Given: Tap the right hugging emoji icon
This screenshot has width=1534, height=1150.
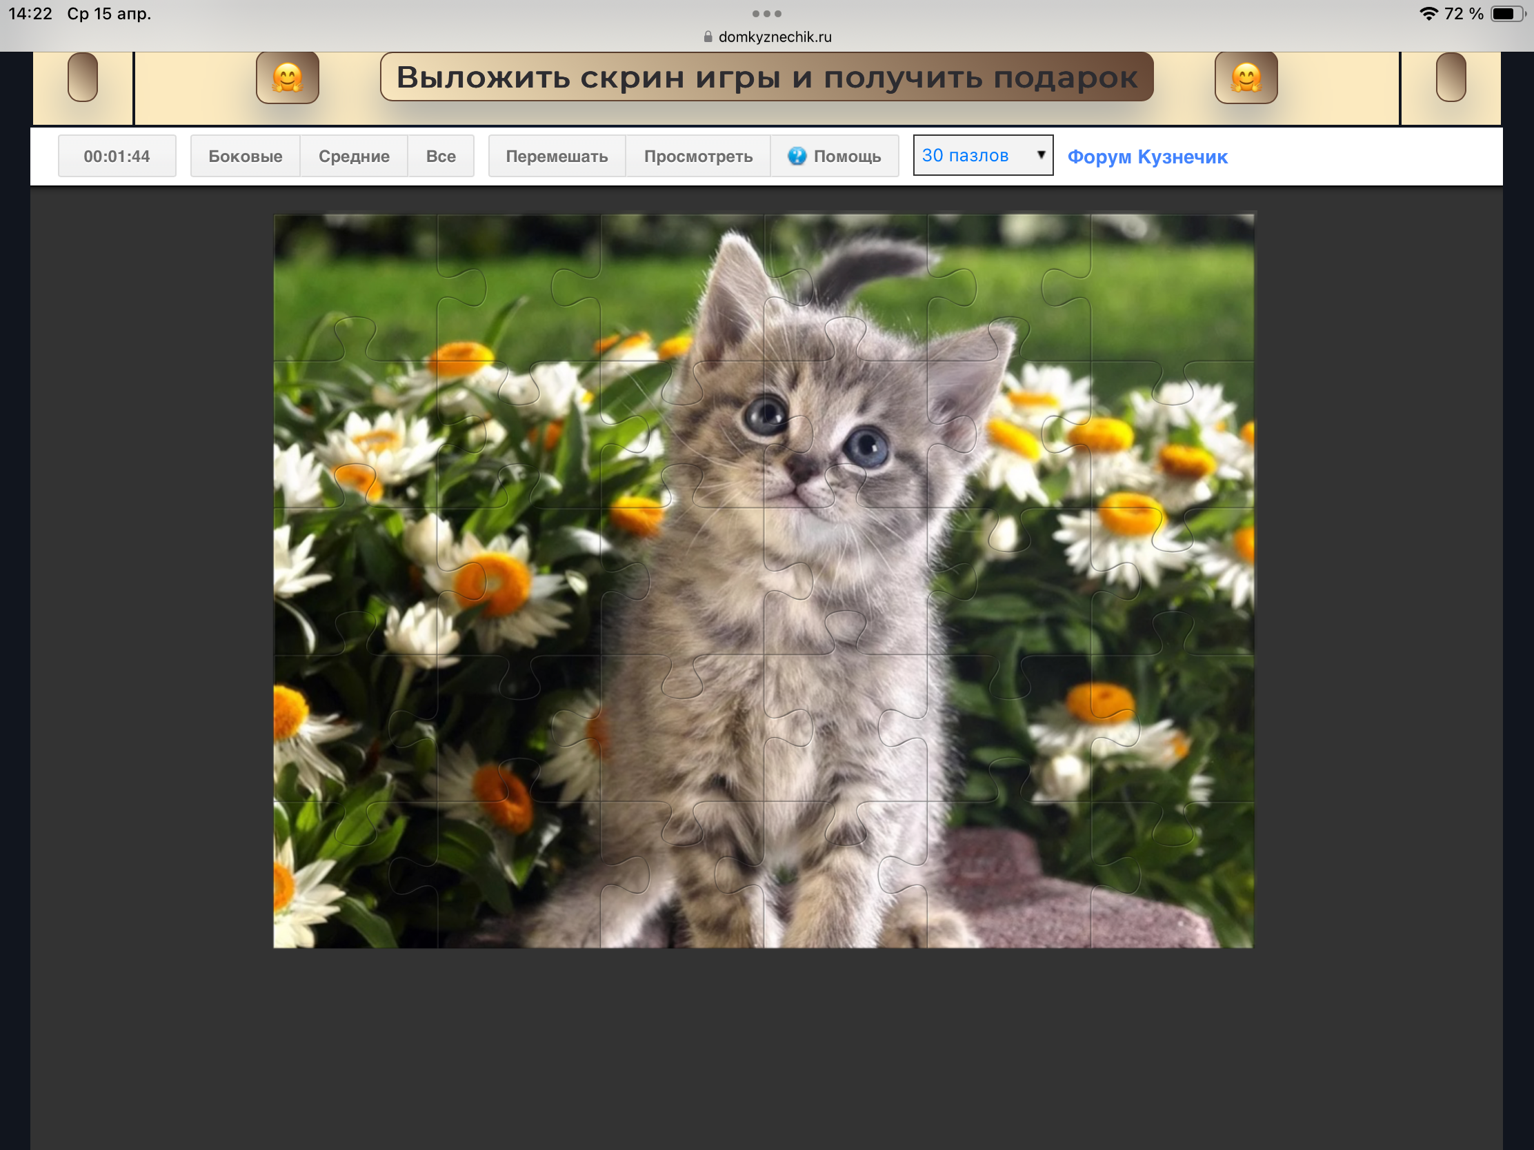Looking at the screenshot, I should (x=1246, y=78).
